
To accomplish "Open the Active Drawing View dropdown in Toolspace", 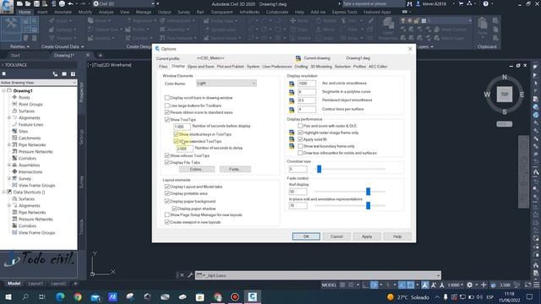I will [x=38, y=83].
